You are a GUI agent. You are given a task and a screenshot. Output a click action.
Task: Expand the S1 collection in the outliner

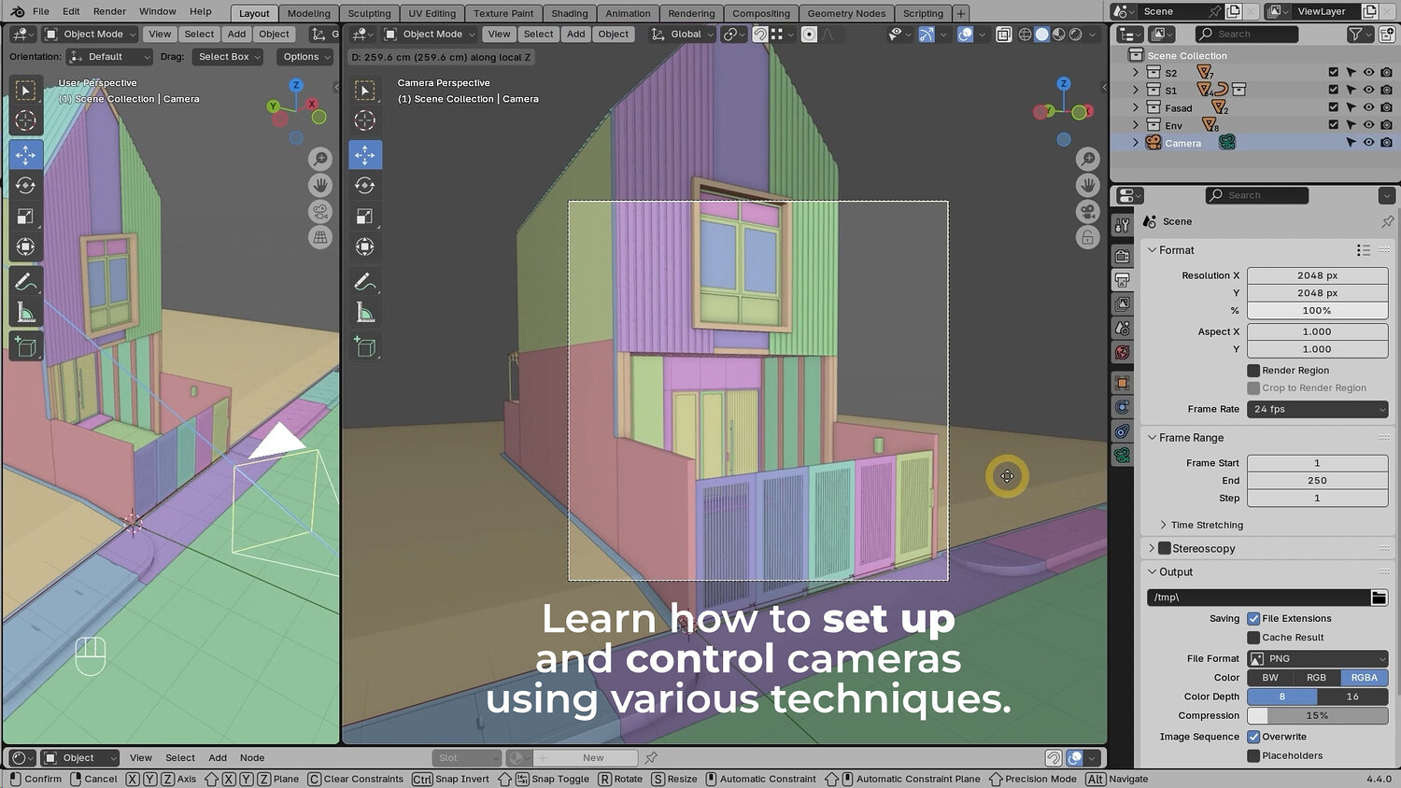[x=1136, y=91]
